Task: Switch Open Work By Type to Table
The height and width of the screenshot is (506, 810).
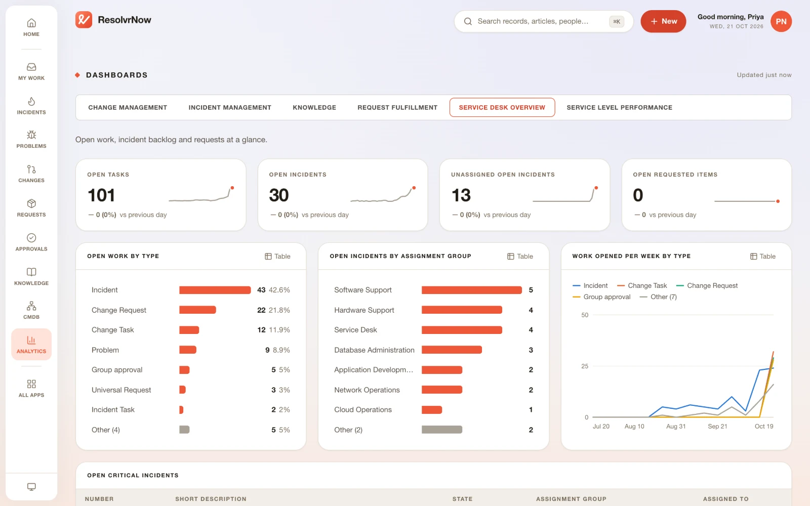Action: point(277,257)
